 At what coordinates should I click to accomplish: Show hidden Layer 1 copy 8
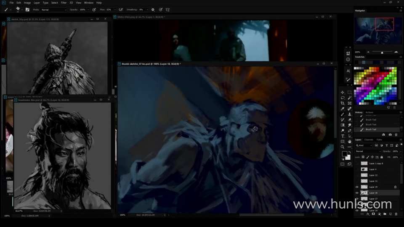point(357,164)
